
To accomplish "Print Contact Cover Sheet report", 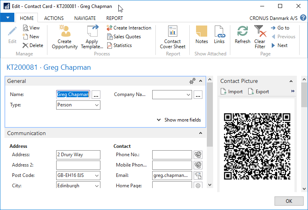I will (173, 37).
